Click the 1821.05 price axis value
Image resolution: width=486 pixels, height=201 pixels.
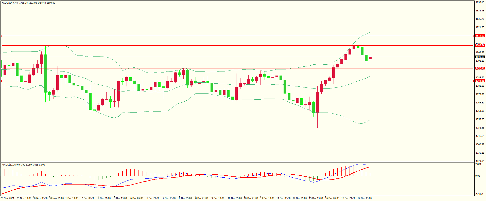(x=480, y=27)
